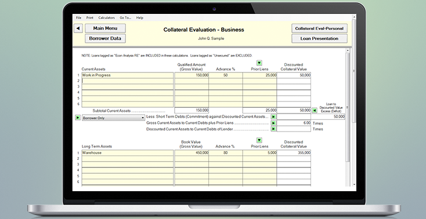Image resolution: width=426 pixels, height=219 pixels.
Task: Click green arrow on Gross Current Assets to Current Debts row
Action: [273, 123]
